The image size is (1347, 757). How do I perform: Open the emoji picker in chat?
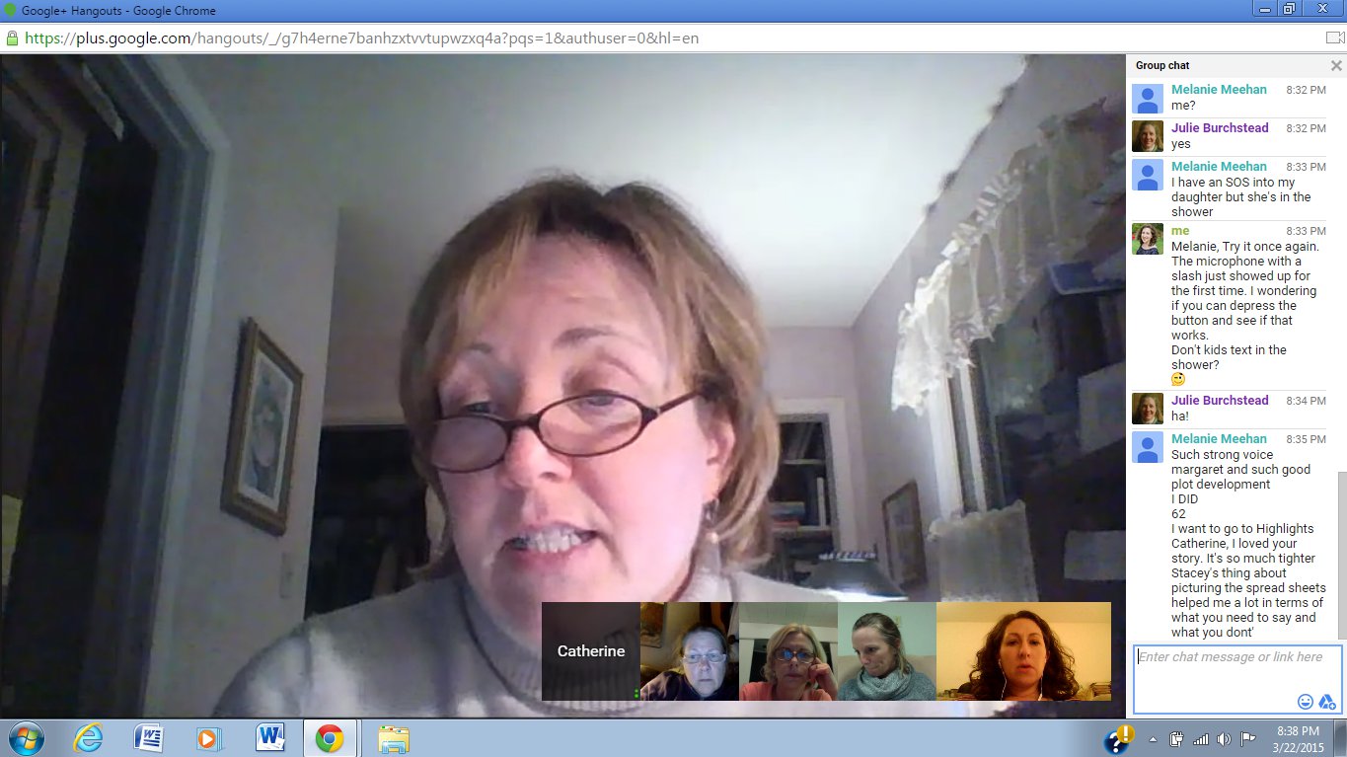point(1305,702)
